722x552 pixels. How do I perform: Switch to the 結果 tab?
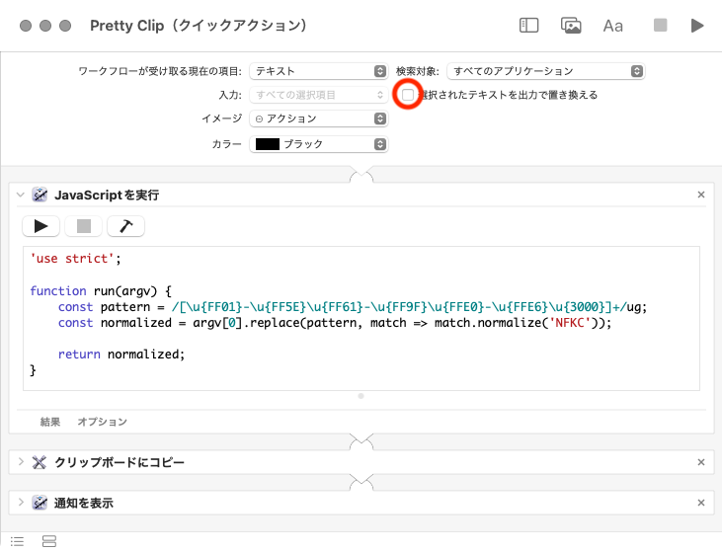pyautogui.click(x=50, y=422)
